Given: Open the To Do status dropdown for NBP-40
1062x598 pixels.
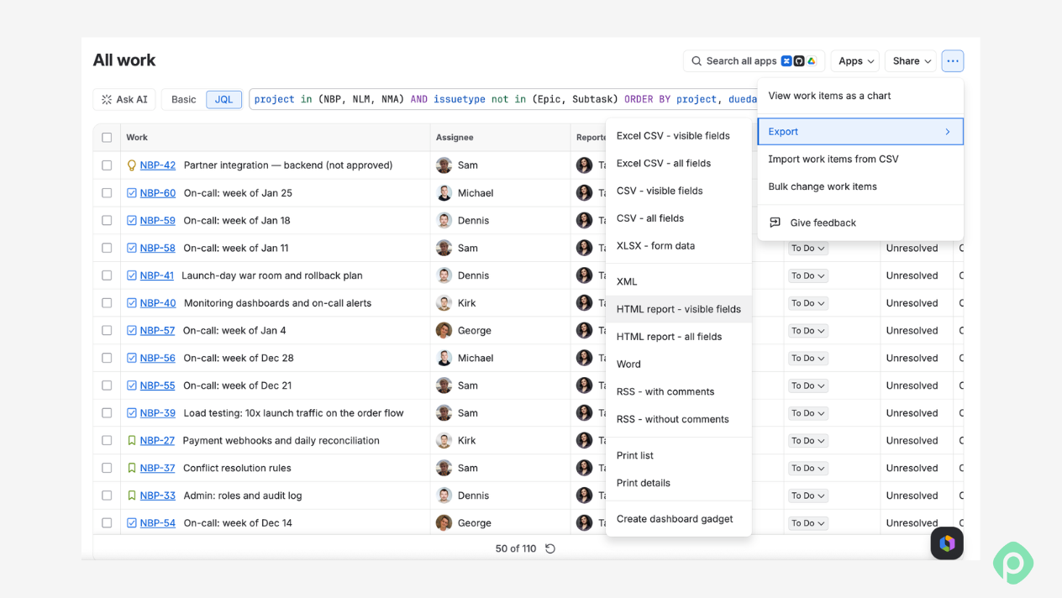Looking at the screenshot, I should tap(807, 303).
